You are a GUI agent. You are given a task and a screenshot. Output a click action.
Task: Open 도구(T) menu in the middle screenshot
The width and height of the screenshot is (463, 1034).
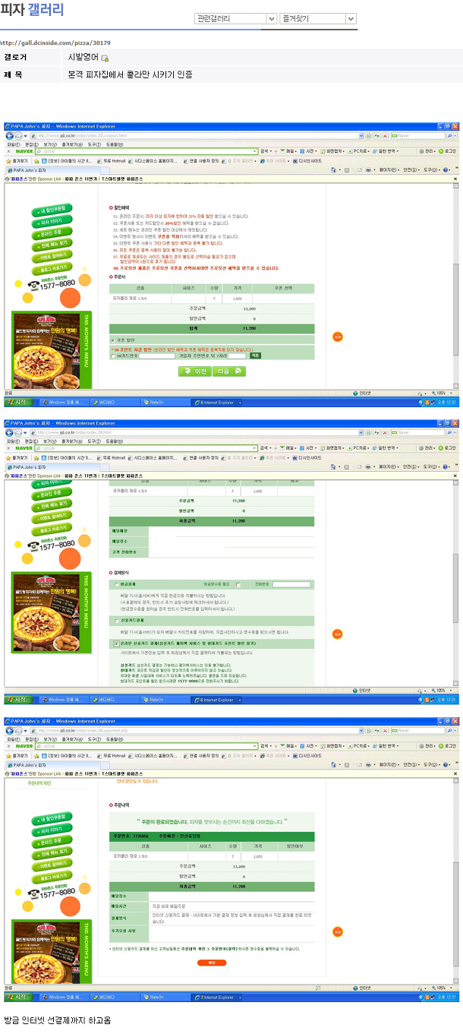pos(93,441)
